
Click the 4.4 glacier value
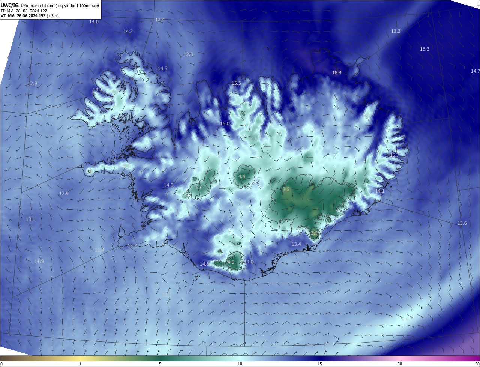[x=242, y=176]
